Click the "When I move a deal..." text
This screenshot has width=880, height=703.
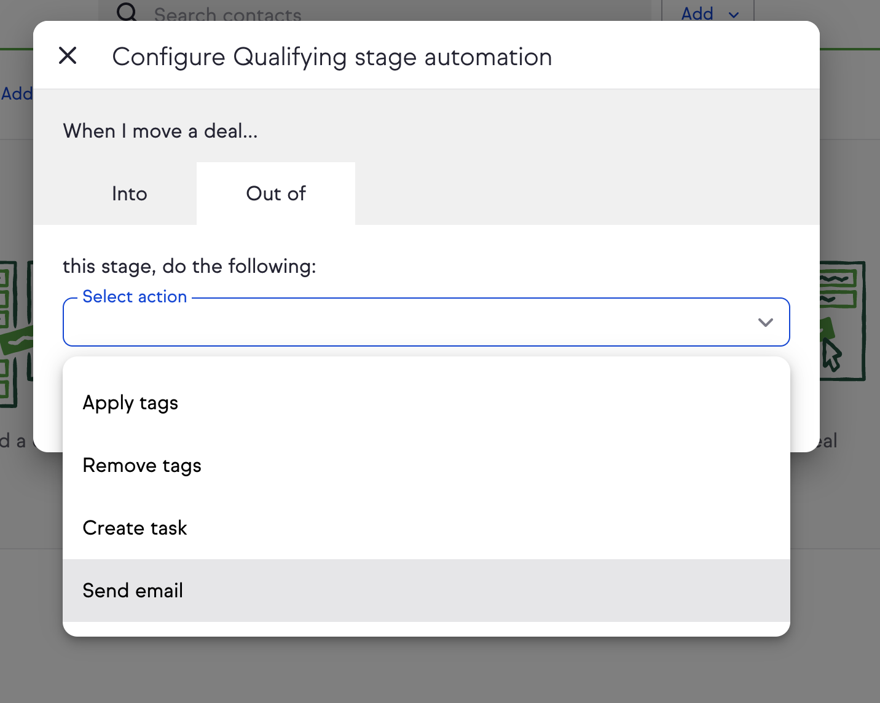pos(160,131)
